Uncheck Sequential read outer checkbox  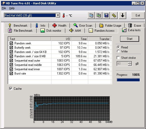11,61
